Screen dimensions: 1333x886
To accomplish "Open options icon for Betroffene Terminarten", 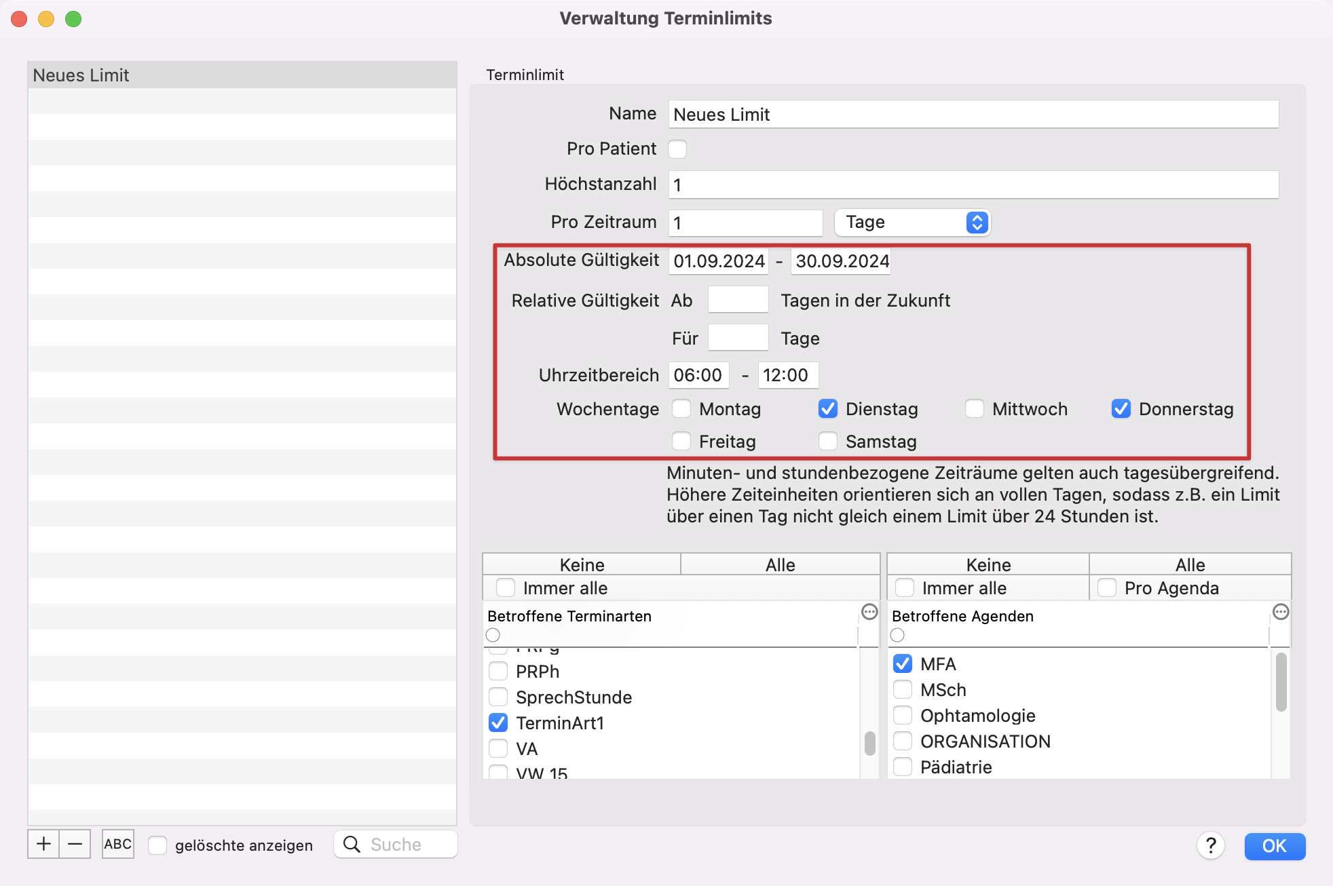I will (x=869, y=612).
